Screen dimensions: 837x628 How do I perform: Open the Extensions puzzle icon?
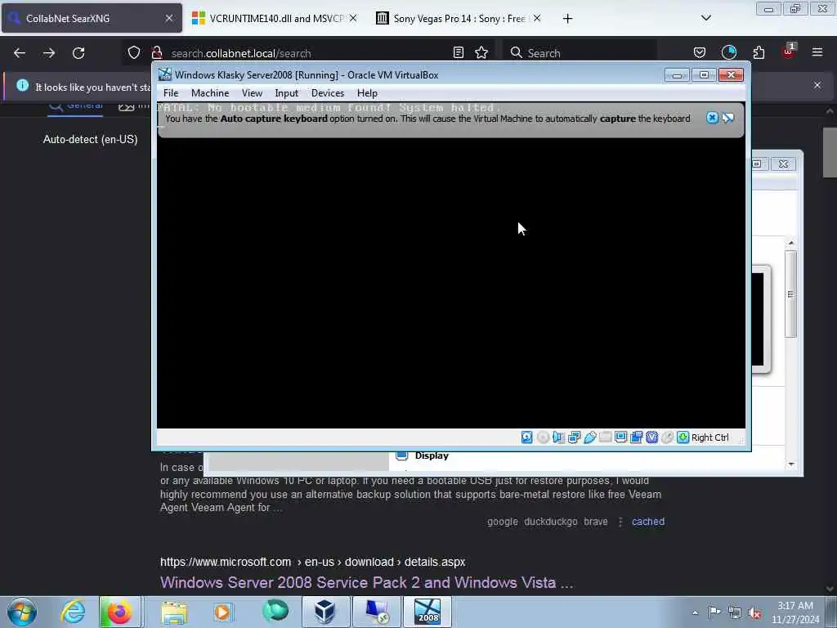pos(759,52)
